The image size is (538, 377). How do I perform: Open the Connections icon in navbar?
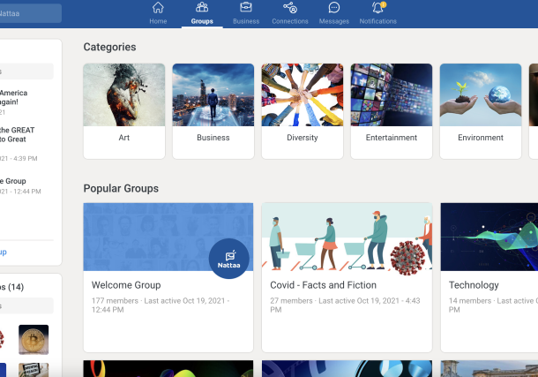point(290,8)
